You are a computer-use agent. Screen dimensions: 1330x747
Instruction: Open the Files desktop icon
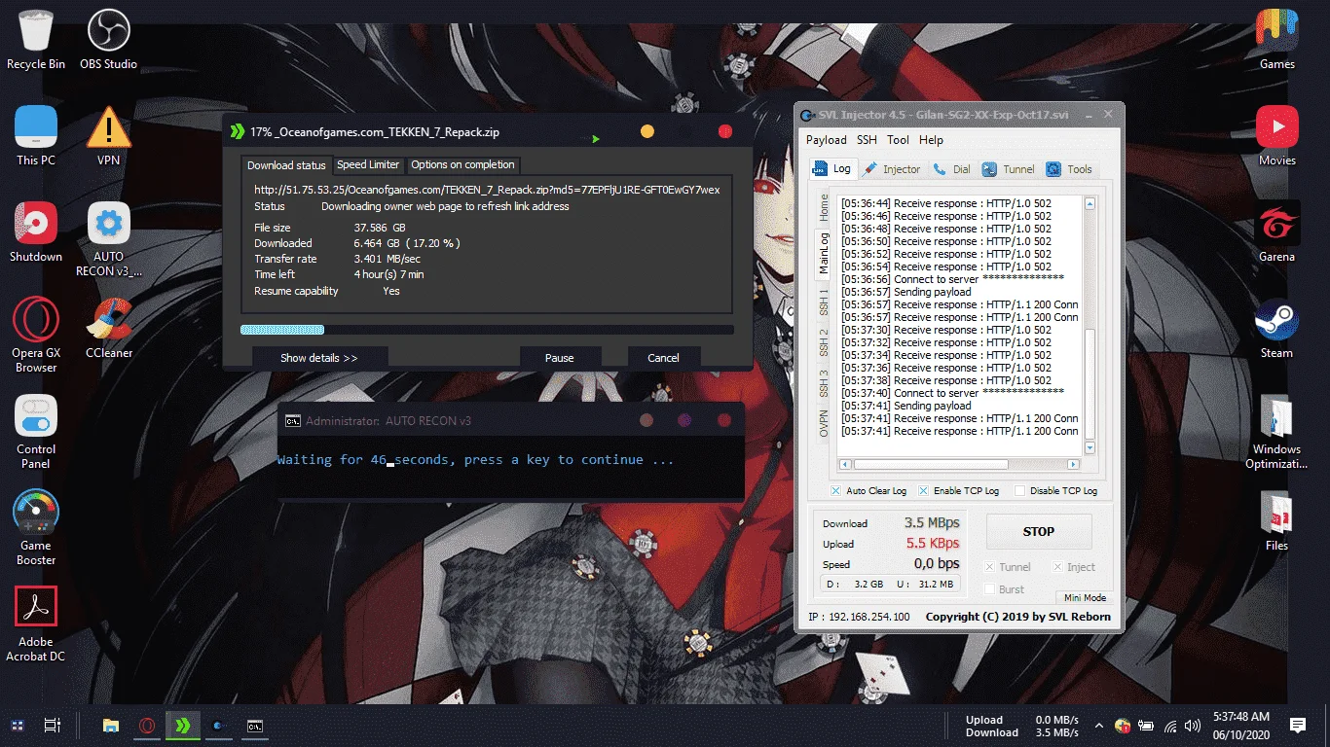[1276, 520]
